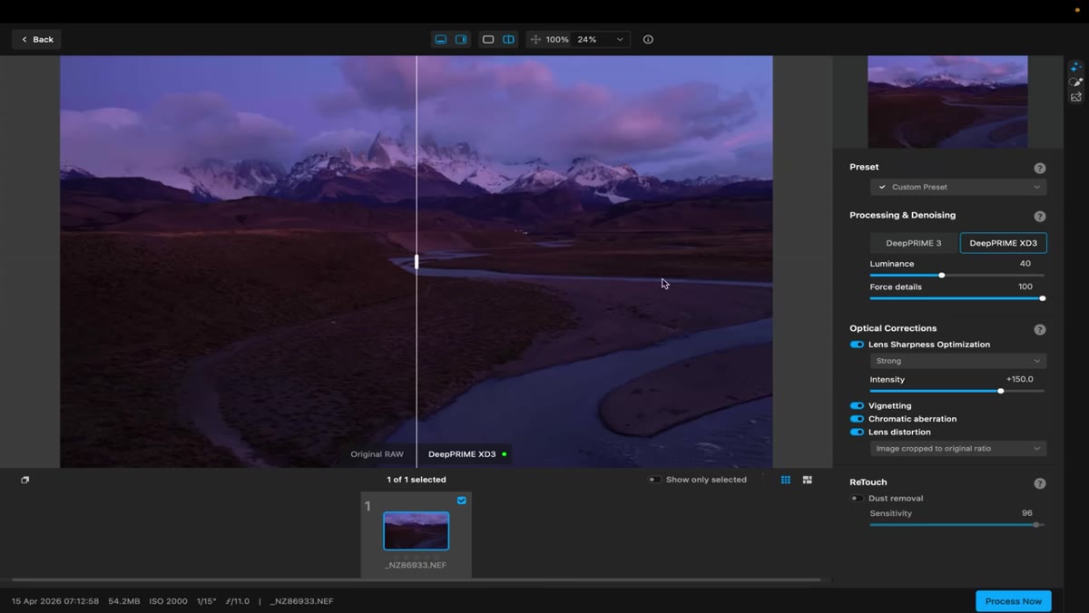Screen dimensions: 1089x613
Task: Click the ISO 2000 status entry
Action: (169, 601)
